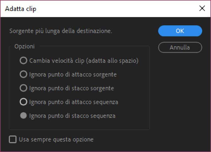The width and height of the screenshot is (211, 152).
Task: Choose Ignora punto di attacco sorgente radio
Action: (x=23, y=74)
